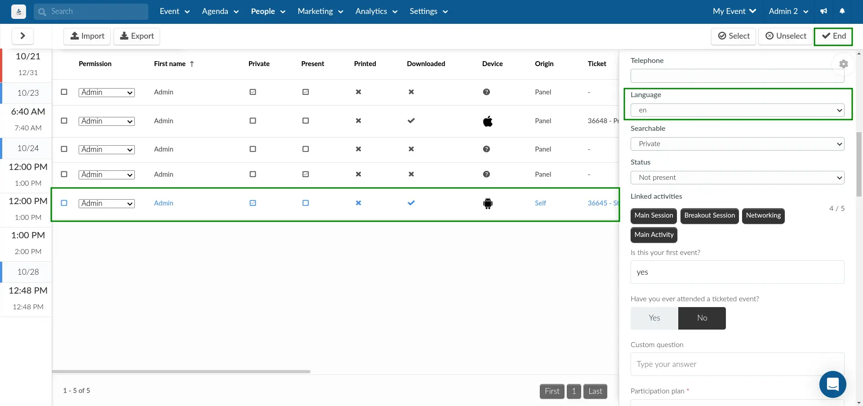
Task: Open Permission dropdown in the Self origin row
Action: point(107,203)
